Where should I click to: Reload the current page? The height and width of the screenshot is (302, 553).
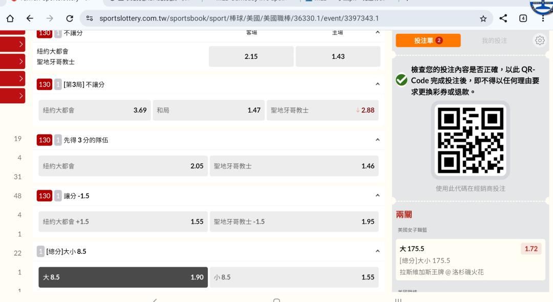click(x=70, y=18)
